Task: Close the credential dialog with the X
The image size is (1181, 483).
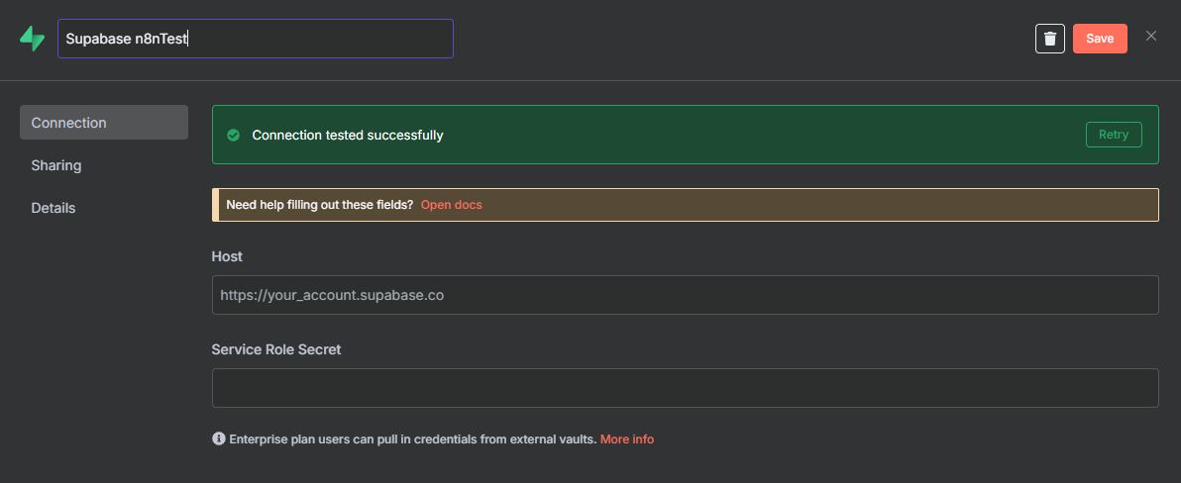Action: click(x=1151, y=36)
